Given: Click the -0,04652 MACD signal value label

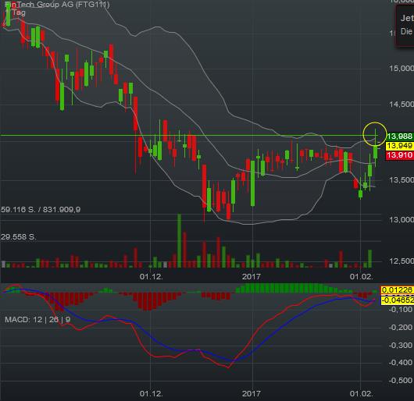Looking at the screenshot, I should (397, 300).
